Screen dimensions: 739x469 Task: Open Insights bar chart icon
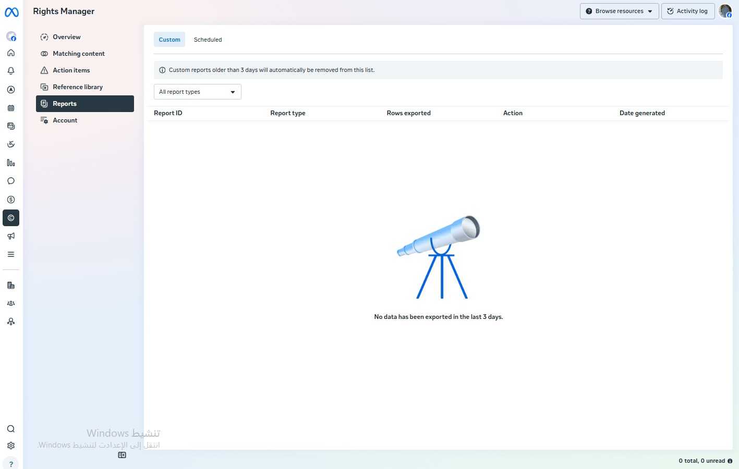click(x=11, y=163)
